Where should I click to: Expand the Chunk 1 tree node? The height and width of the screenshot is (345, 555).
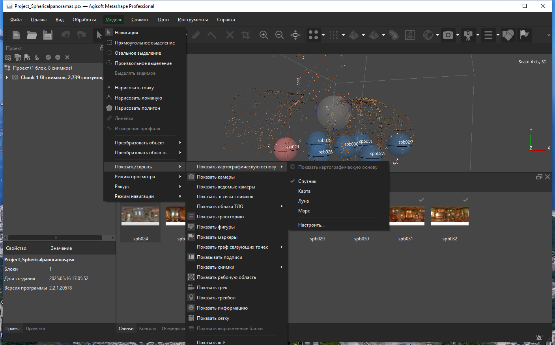point(7,77)
